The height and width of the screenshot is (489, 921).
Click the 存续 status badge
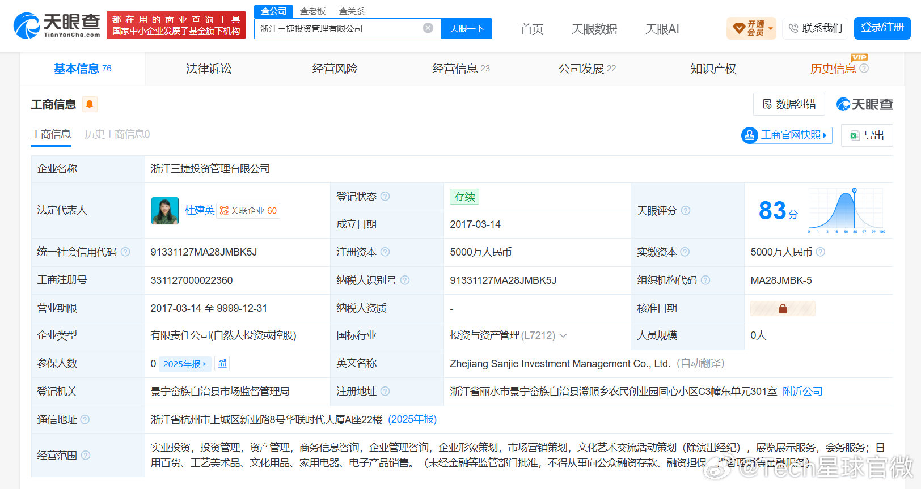[x=464, y=197]
